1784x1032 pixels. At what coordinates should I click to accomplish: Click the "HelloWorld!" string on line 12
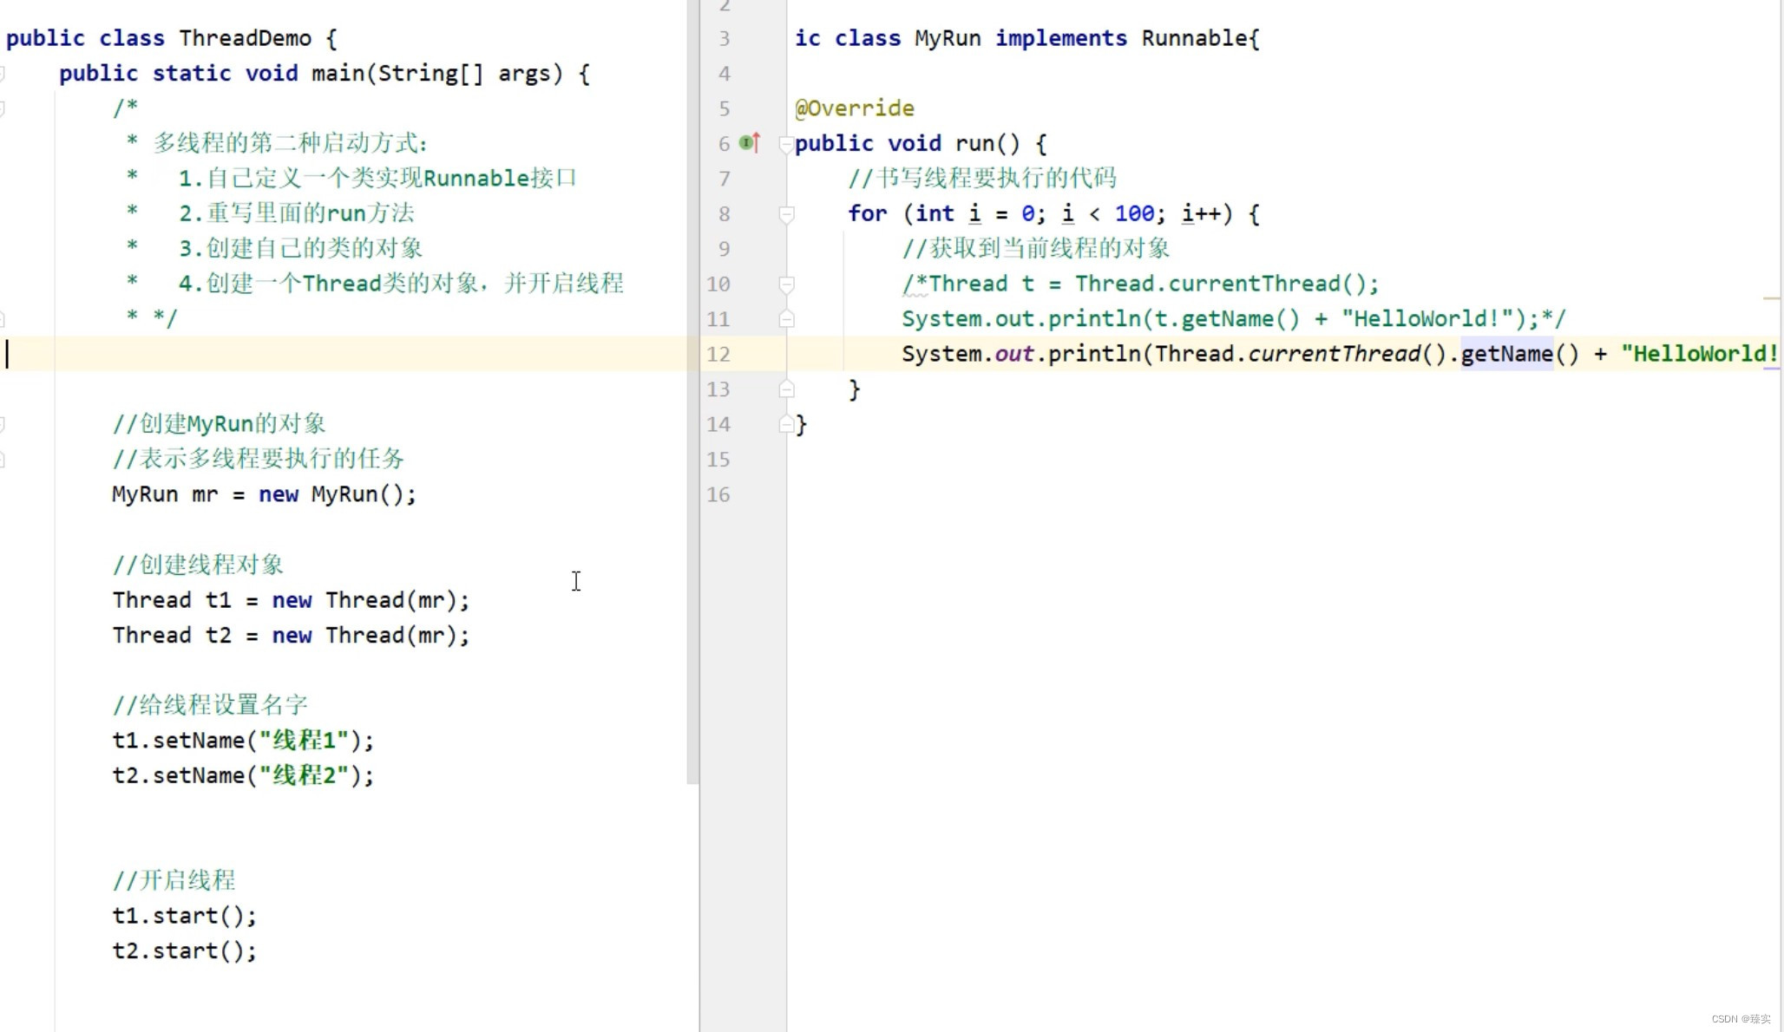(x=1699, y=354)
